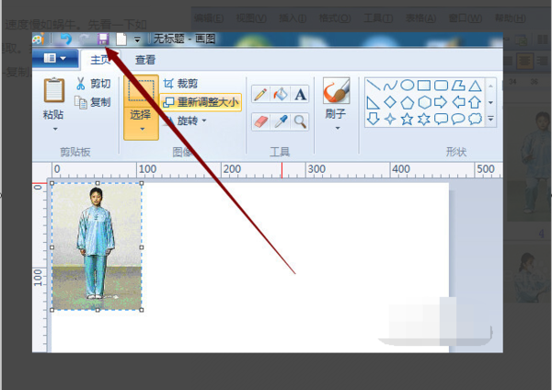This screenshot has height=390, width=552.
Task: Click the 复制 button
Action: [x=93, y=102]
